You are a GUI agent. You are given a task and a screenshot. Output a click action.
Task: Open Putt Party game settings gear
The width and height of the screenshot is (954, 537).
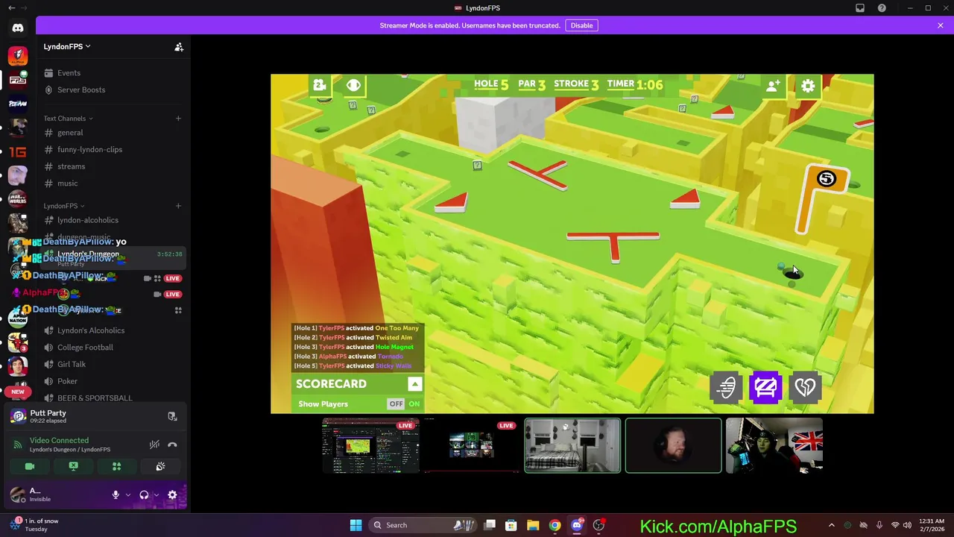[808, 87]
